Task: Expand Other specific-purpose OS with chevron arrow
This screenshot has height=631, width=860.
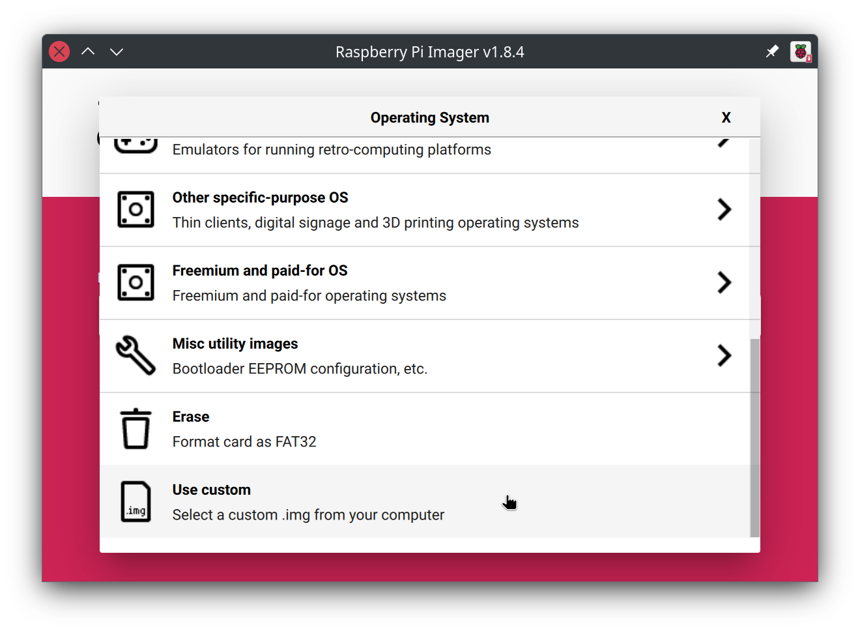Action: (724, 209)
